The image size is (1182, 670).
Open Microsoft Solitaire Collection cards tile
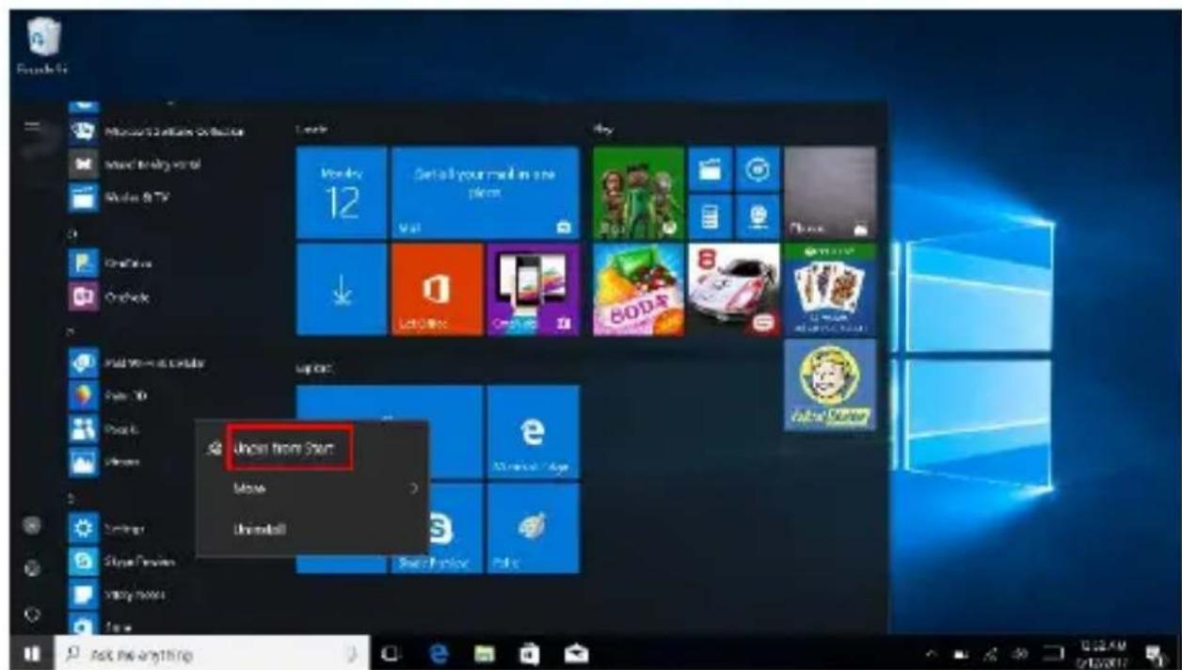pyautogui.click(x=830, y=289)
